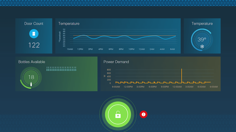Click the 400 value on power axis

pyautogui.click(x=109, y=76)
